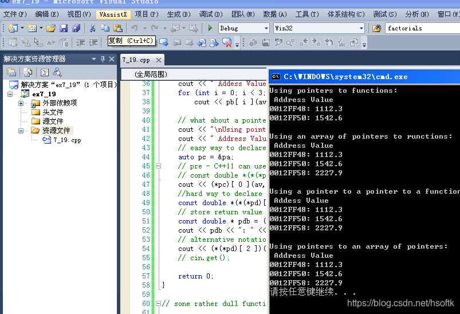Select the 7_19.cpp file in the tree

coord(67,140)
